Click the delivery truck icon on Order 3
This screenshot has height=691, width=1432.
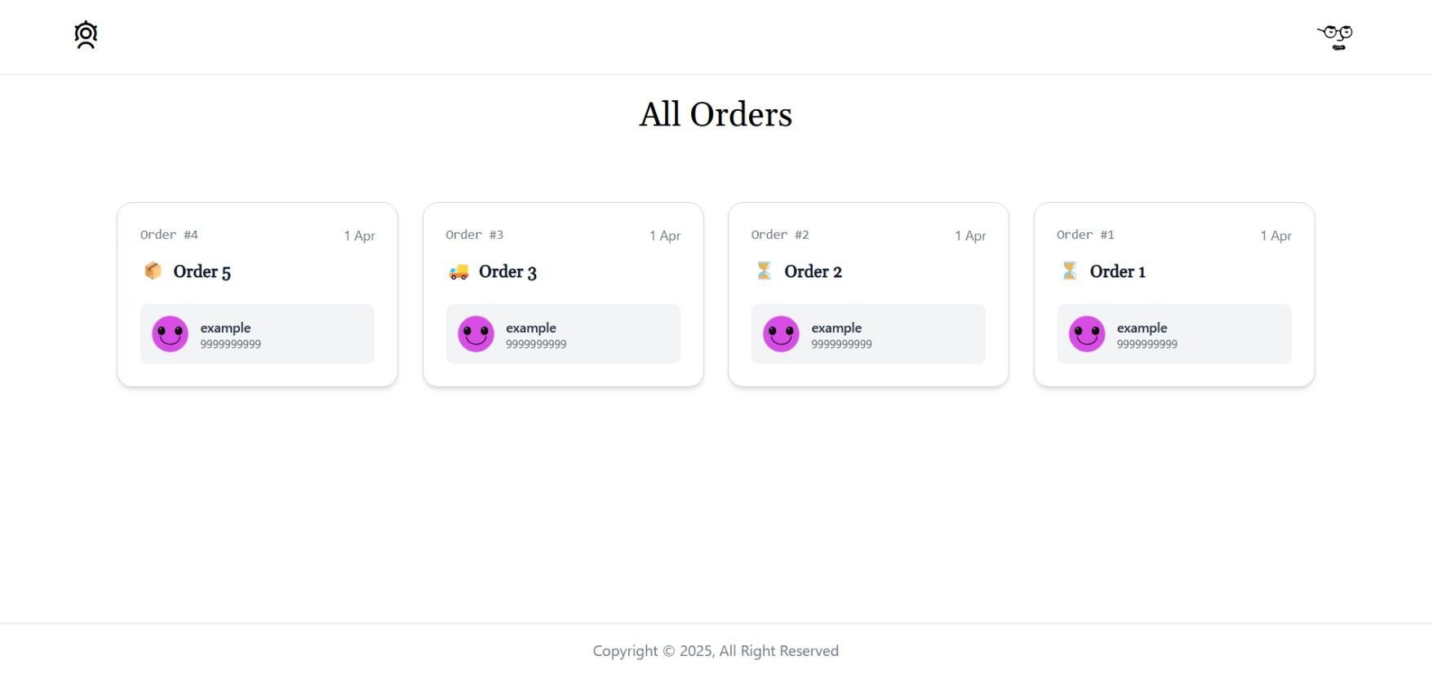[459, 271]
